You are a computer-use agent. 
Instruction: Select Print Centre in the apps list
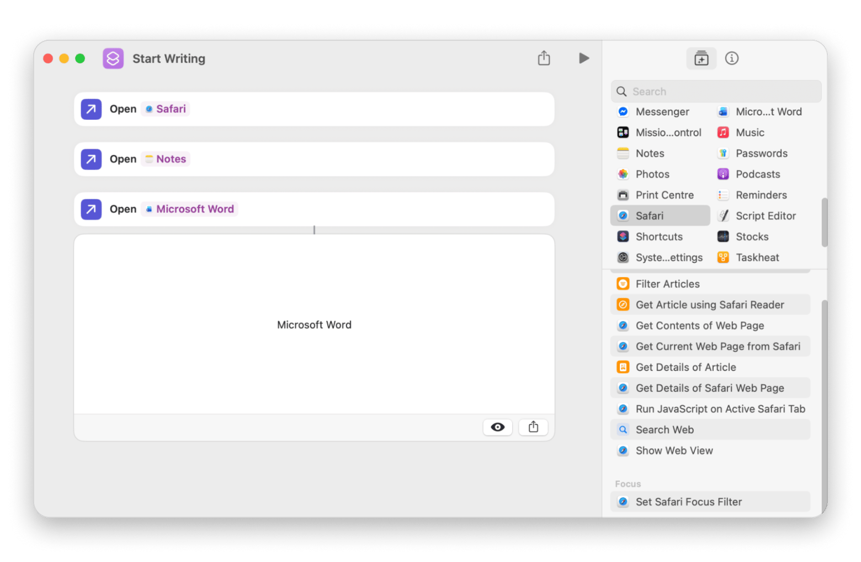[660, 195]
